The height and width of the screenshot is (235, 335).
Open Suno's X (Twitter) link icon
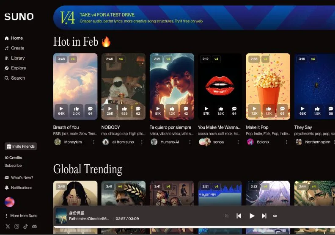[x=8, y=227]
